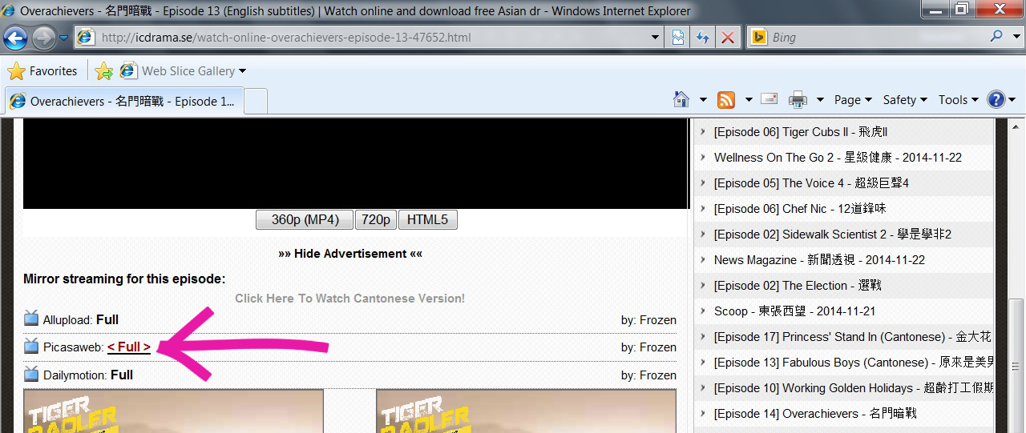The width and height of the screenshot is (1026, 433).
Task: Open Allupload Full mirror link
Action: (x=107, y=320)
